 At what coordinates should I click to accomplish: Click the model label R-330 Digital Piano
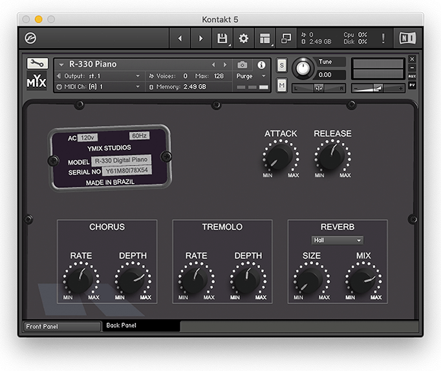[x=121, y=161]
